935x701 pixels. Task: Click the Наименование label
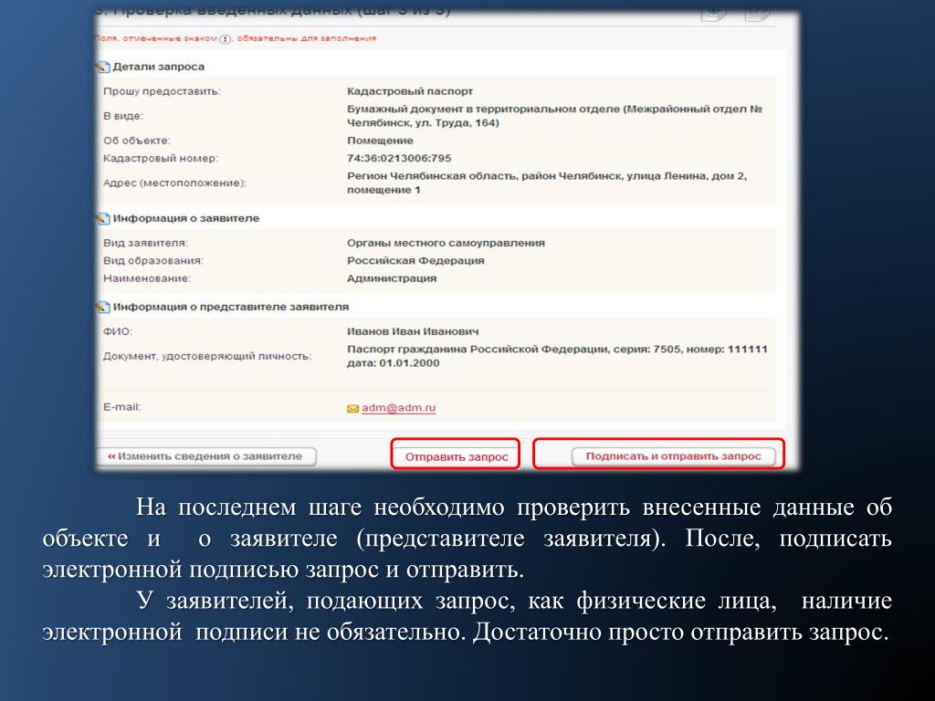147,278
